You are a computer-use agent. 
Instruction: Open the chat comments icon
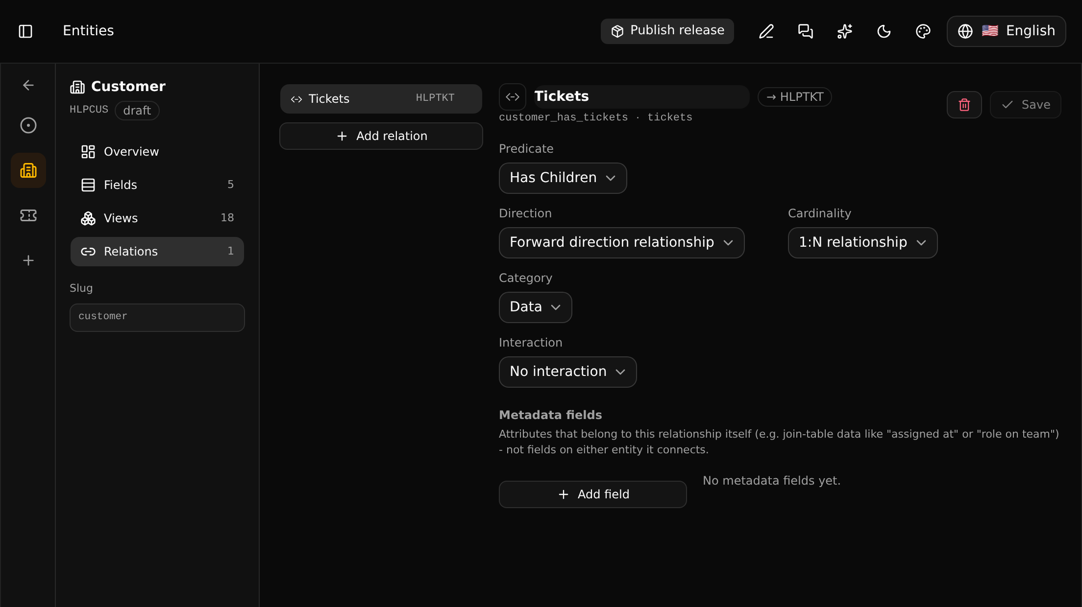pyautogui.click(x=806, y=31)
